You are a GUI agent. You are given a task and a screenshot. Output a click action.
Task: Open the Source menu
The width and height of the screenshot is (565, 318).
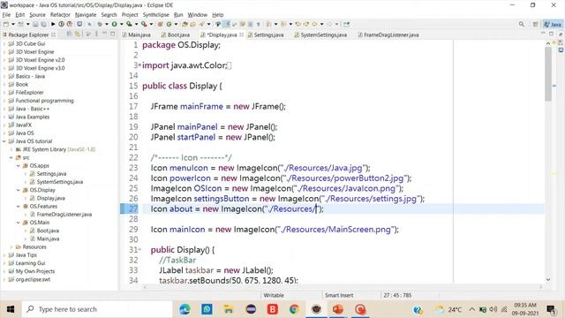click(x=37, y=15)
